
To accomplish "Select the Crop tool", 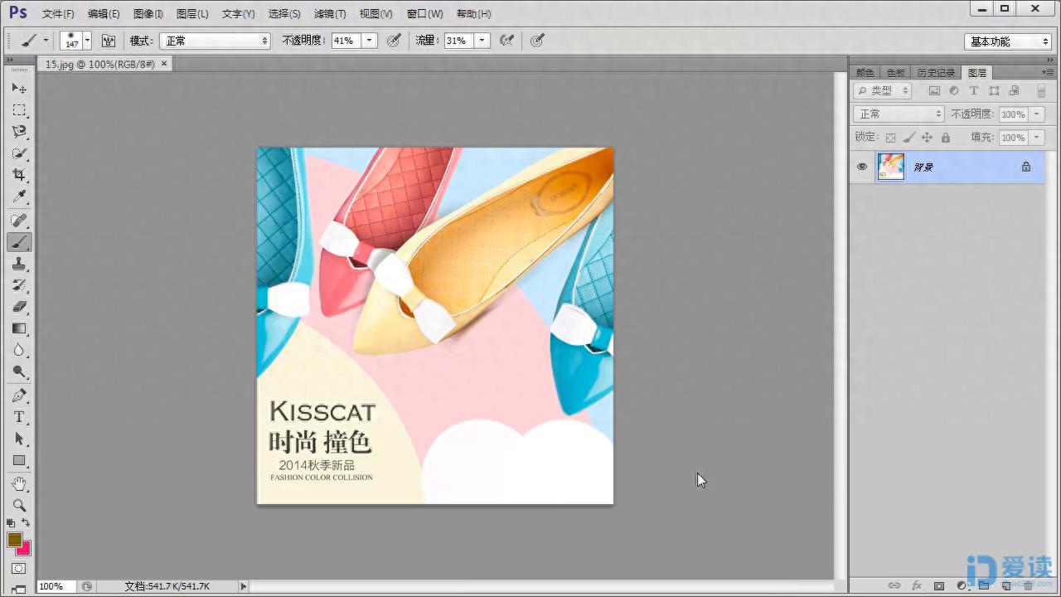I will coord(19,175).
